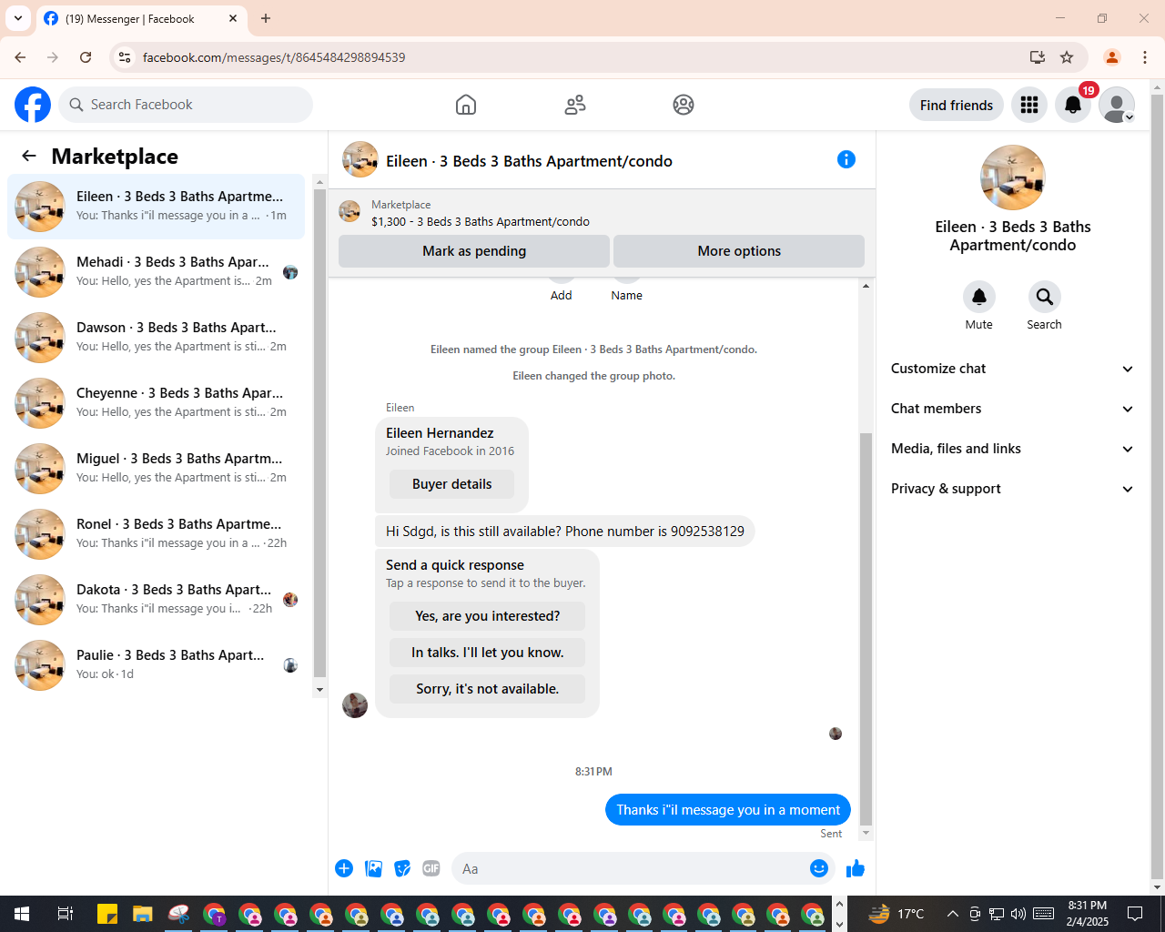Screen dimensions: 1165x932
Task: Click the conversation list scrollbar
Action: 319,432
